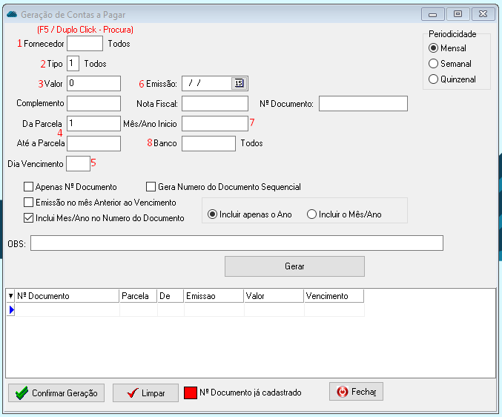Click the Fechar button
The image size is (502, 417).
tap(357, 392)
